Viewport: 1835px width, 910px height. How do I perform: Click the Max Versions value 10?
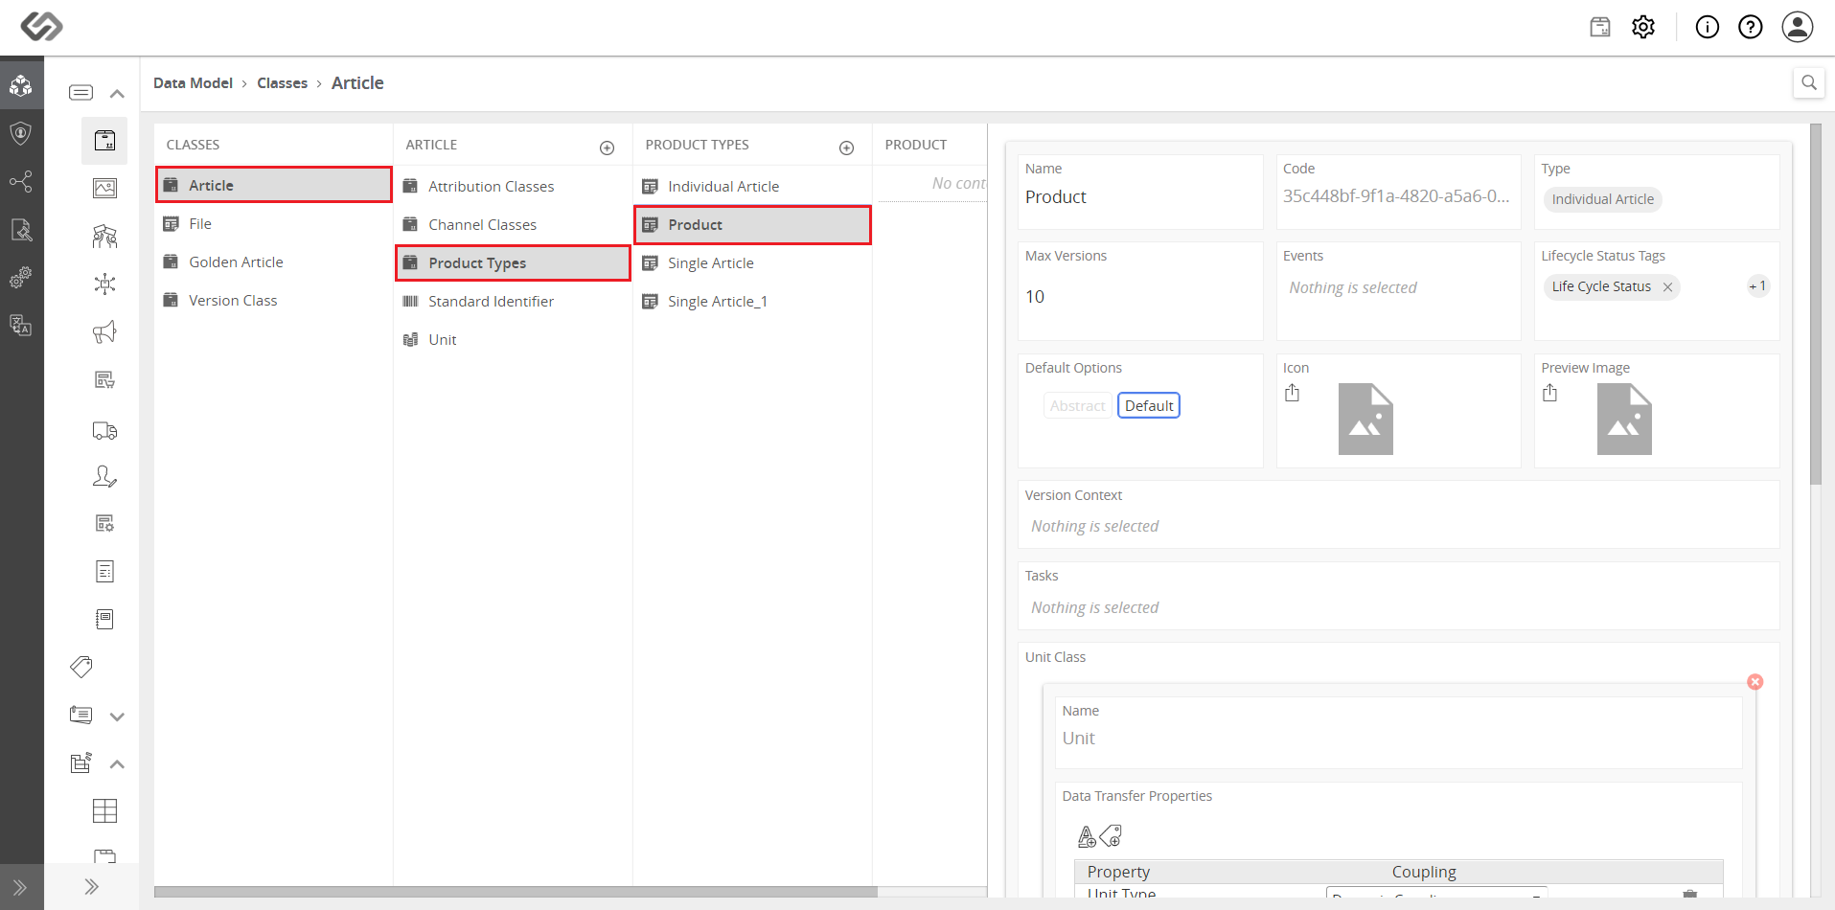tap(1035, 297)
